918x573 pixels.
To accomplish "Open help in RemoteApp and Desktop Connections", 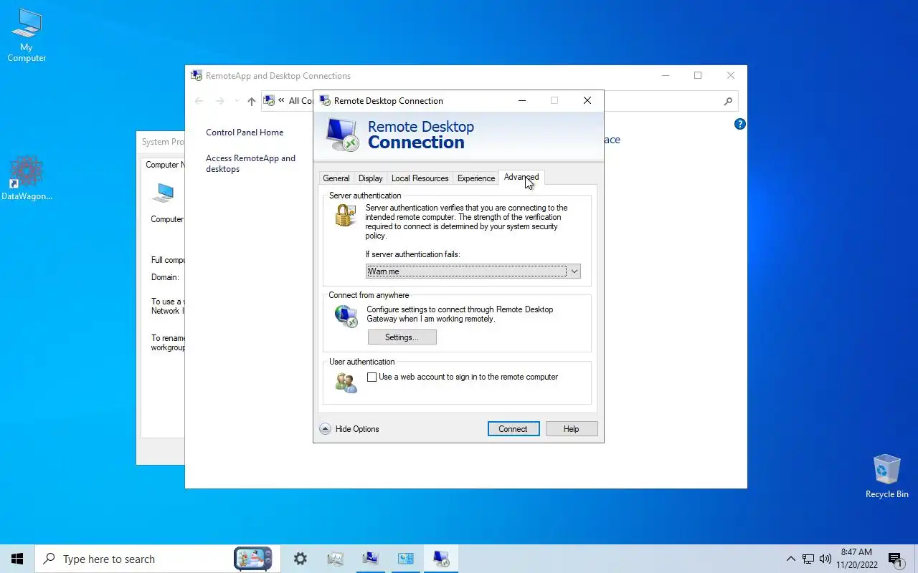I will [740, 124].
